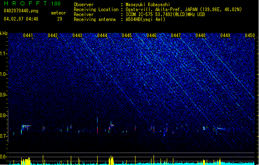Image resolution: width=259 pixels, height=165 pixels.
Task: Click the 0.6 kHz axis label
Action: point(4,157)
